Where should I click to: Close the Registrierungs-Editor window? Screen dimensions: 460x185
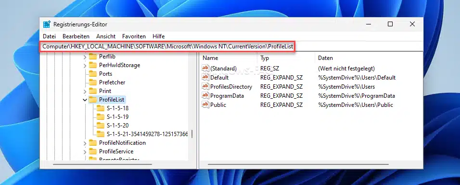pyautogui.click(x=412, y=24)
